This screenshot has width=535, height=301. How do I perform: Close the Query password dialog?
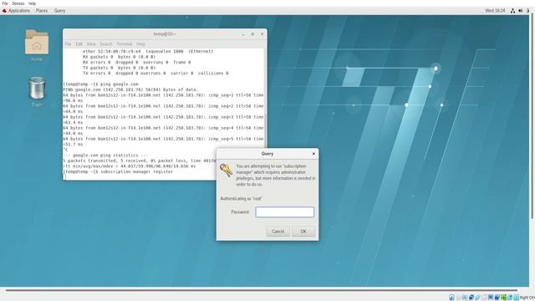pos(313,154)
